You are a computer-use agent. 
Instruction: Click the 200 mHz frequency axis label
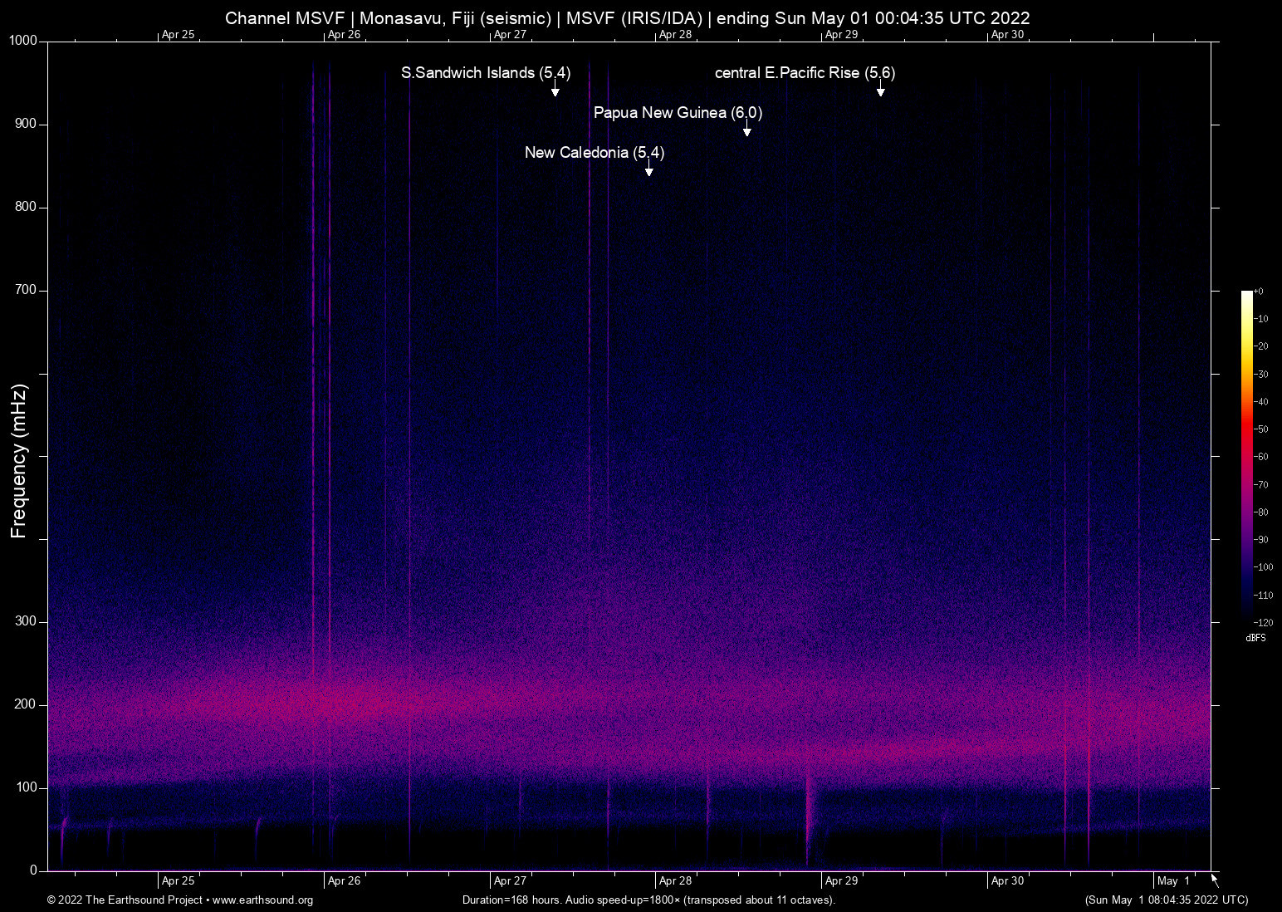[x=25, y=704]
